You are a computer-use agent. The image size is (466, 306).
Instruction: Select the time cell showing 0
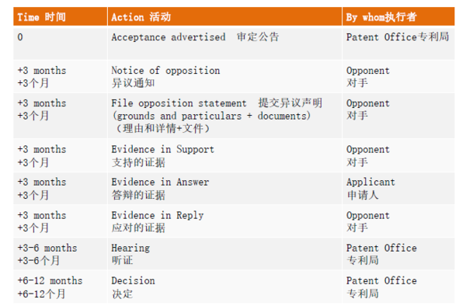point(61,43)
